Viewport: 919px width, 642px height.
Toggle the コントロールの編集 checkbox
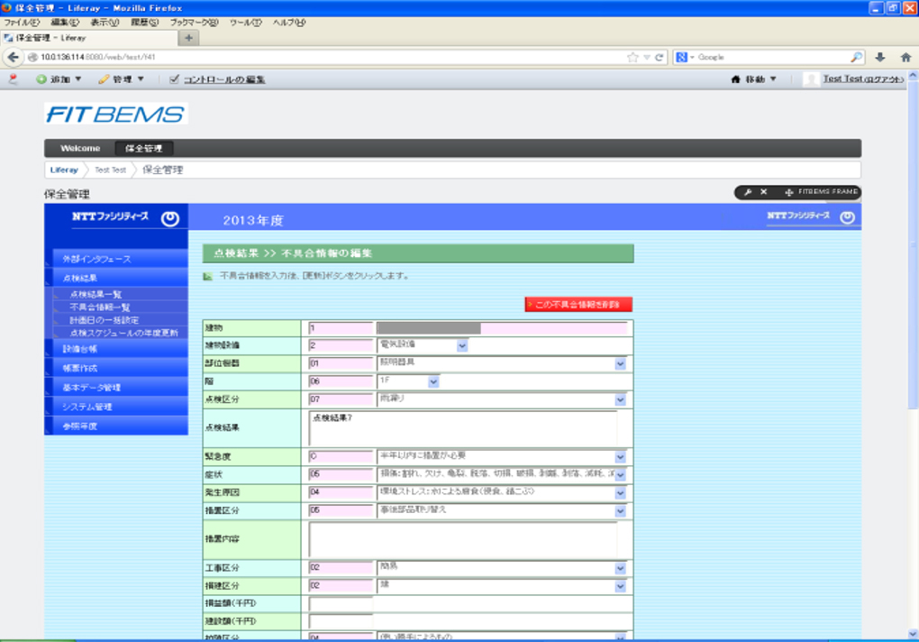tap(175, 79)
